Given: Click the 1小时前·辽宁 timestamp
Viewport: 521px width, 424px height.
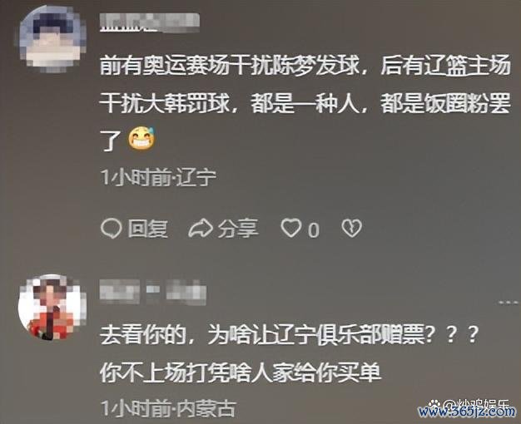Looking at the screenshot, I should pyautogui.click(x=158, y=178).
